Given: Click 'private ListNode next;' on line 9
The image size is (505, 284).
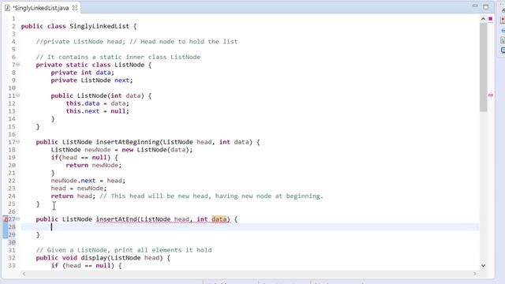Looking at the screenshot, I should (92, 80).
